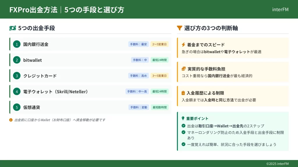Click the checkmark beside マネーロンダリング防止 item
This screenshot has width=298, height=167.
(183, 132)
